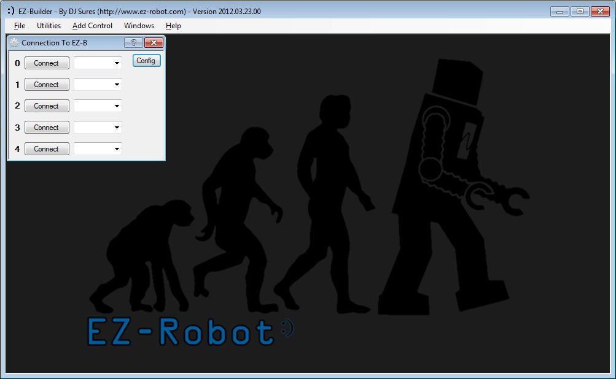Close the Connection To EZ-B panel

(x=153, y=43)
